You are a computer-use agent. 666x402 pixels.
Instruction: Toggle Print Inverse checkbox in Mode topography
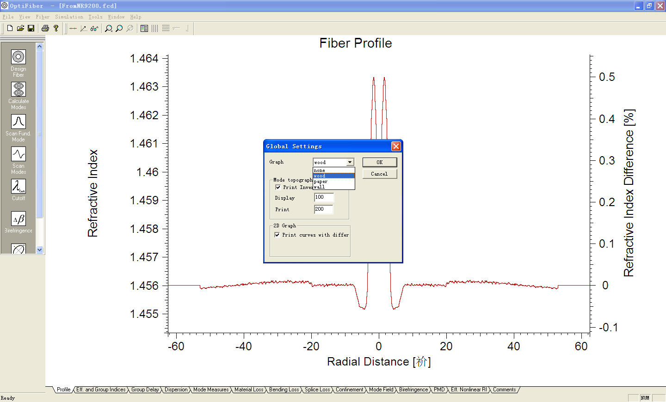pyautogui.click(x=278, y=187)
